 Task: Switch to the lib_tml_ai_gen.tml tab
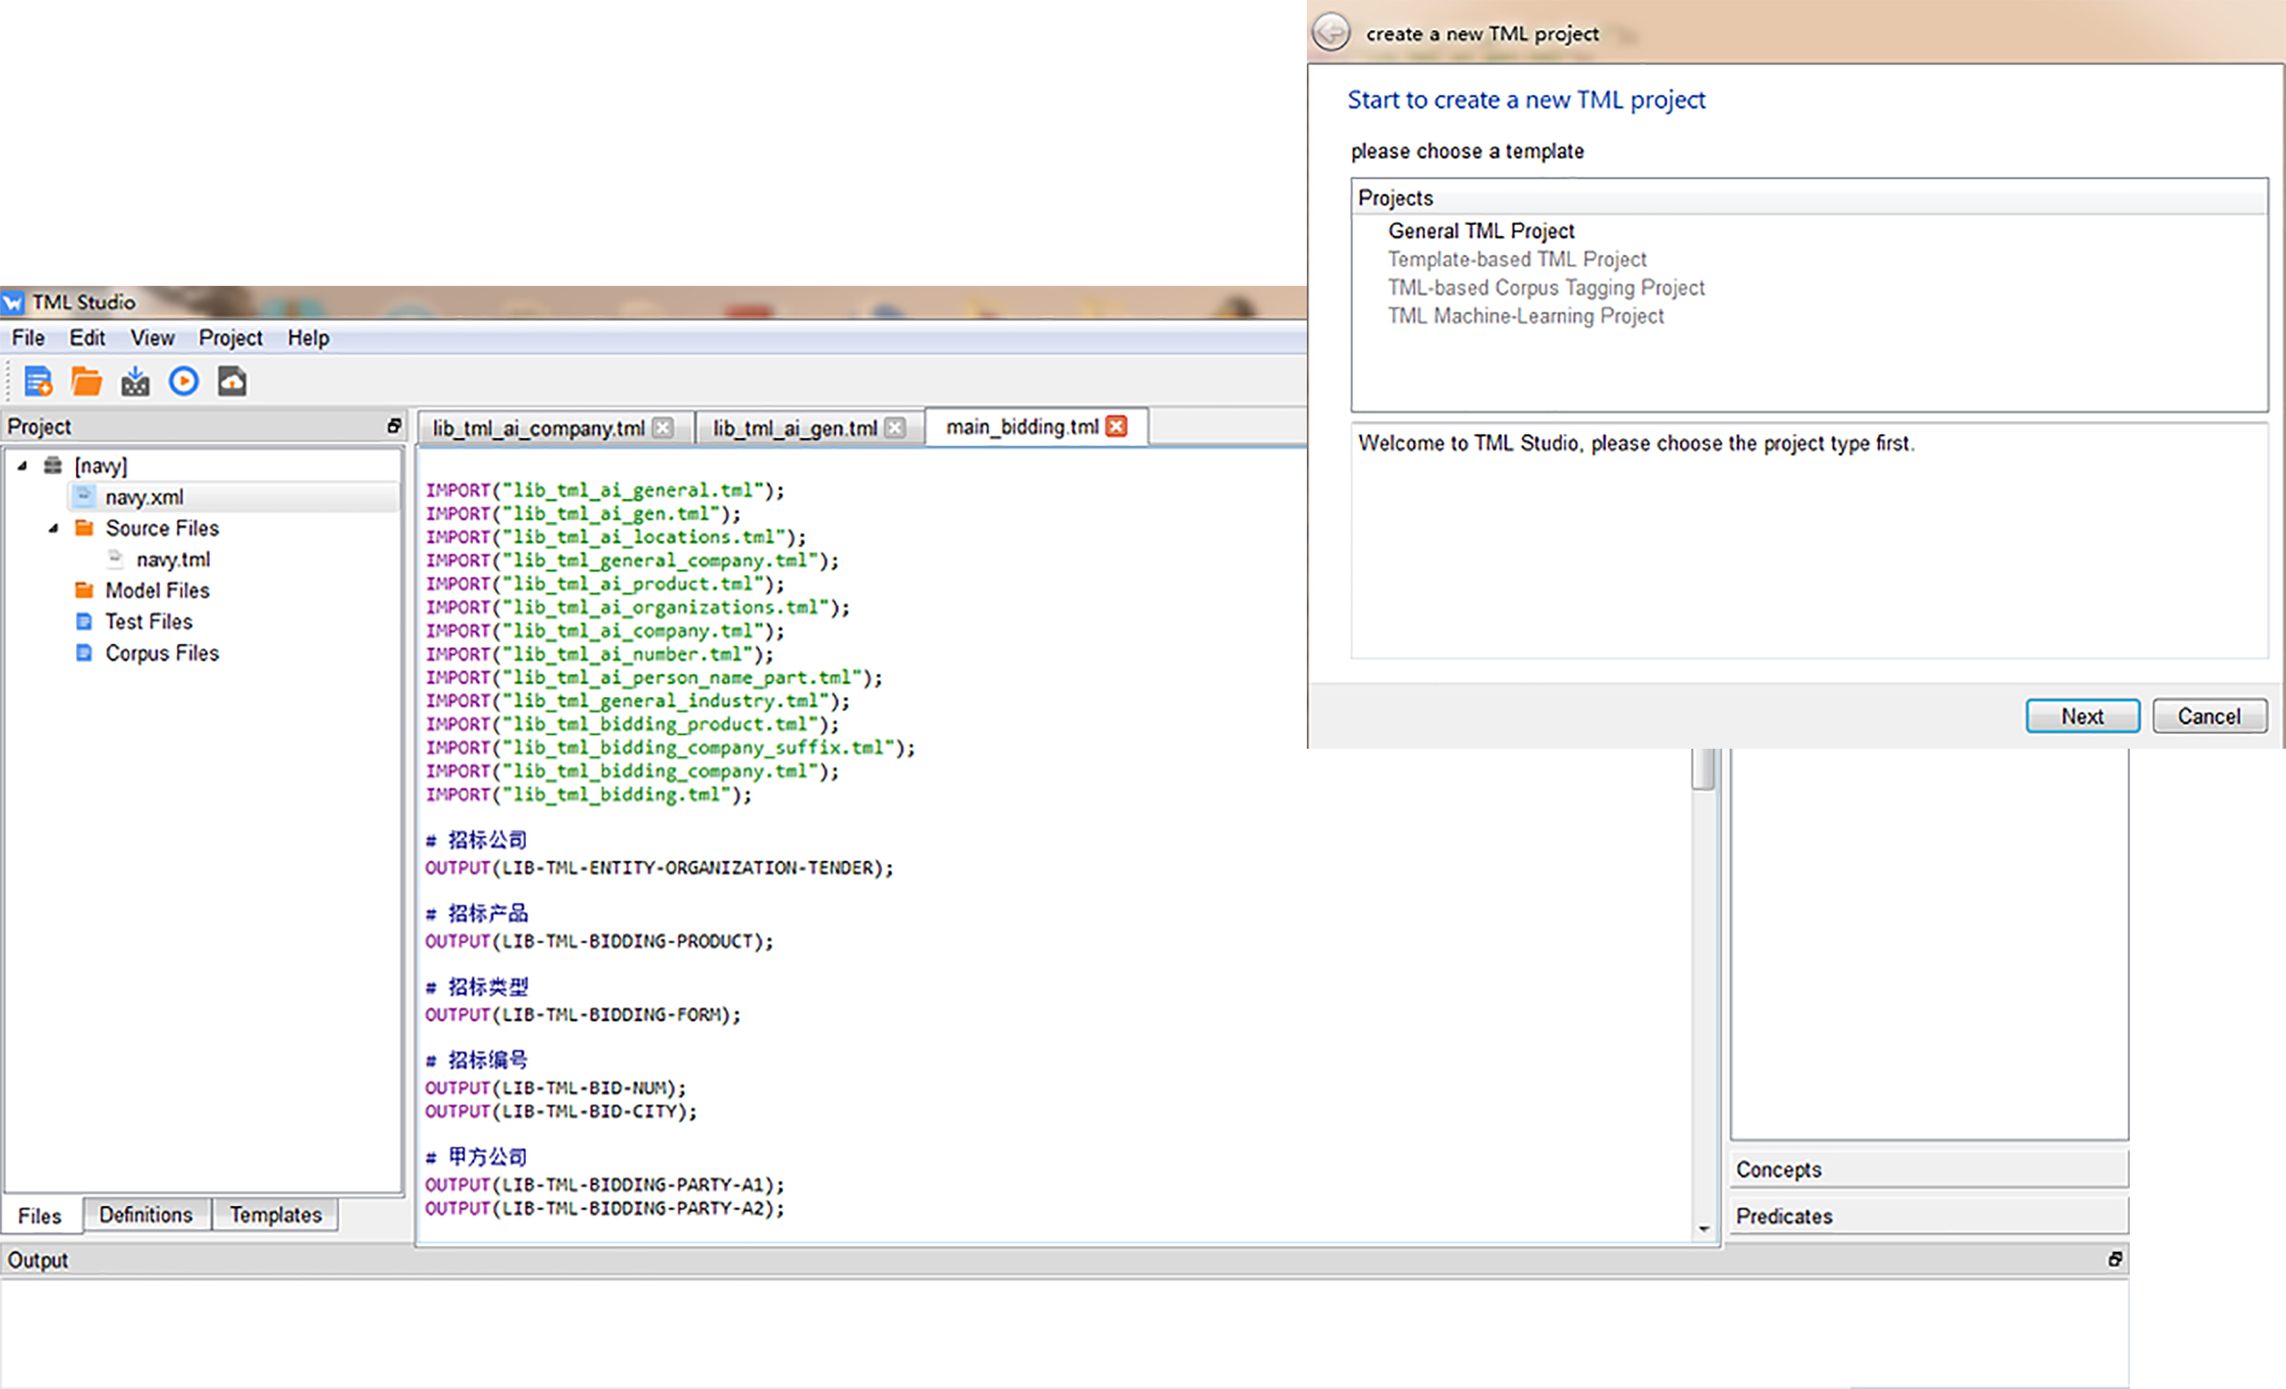tap(794, 428)
